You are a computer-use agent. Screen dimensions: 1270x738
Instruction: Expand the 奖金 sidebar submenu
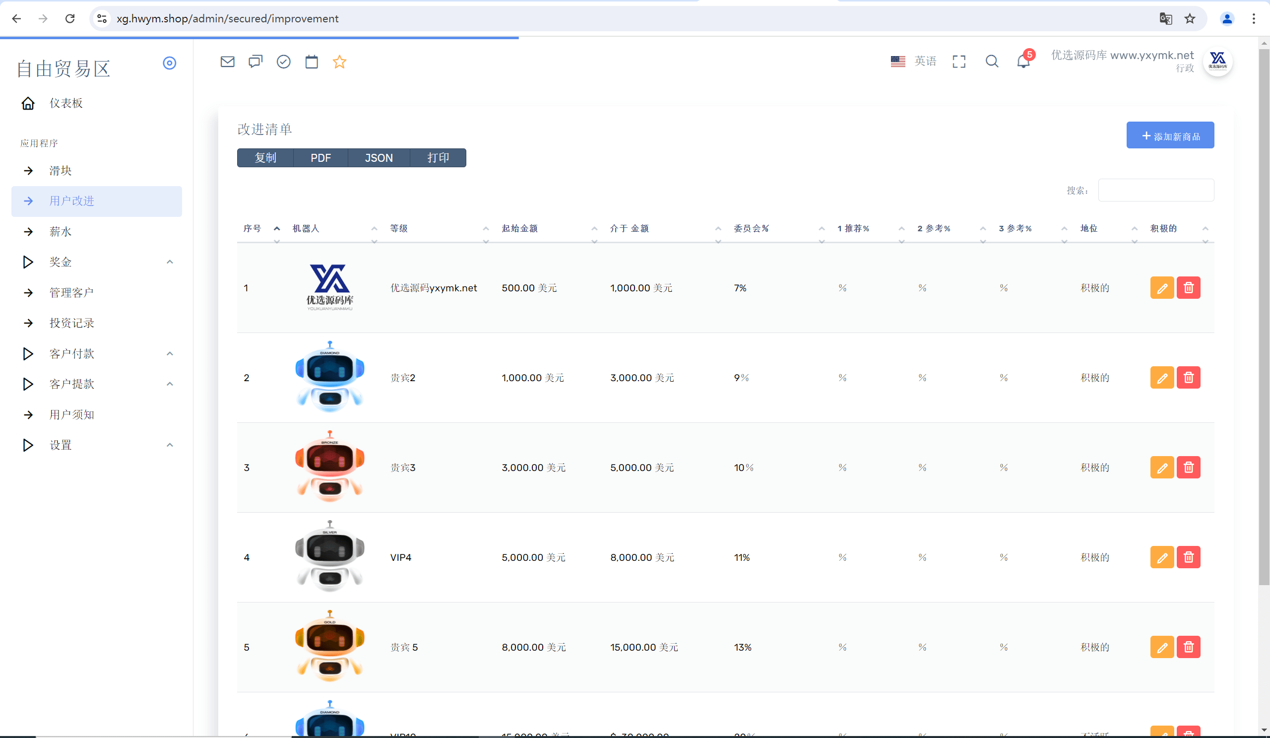tap(97, 262)
